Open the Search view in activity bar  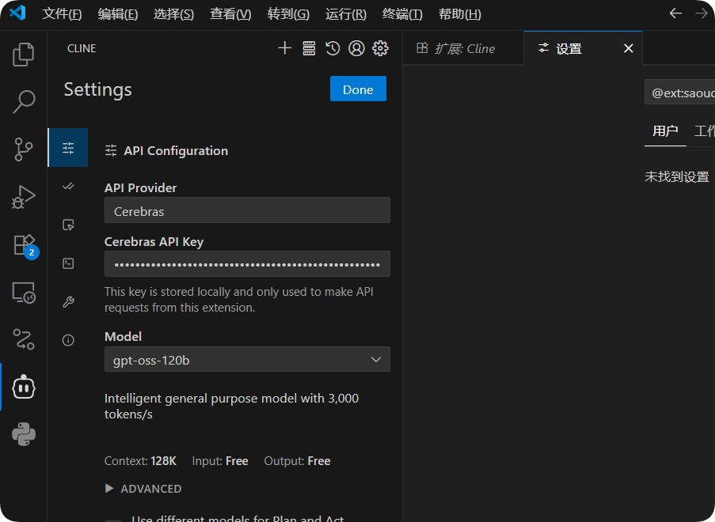click(24, 102)
